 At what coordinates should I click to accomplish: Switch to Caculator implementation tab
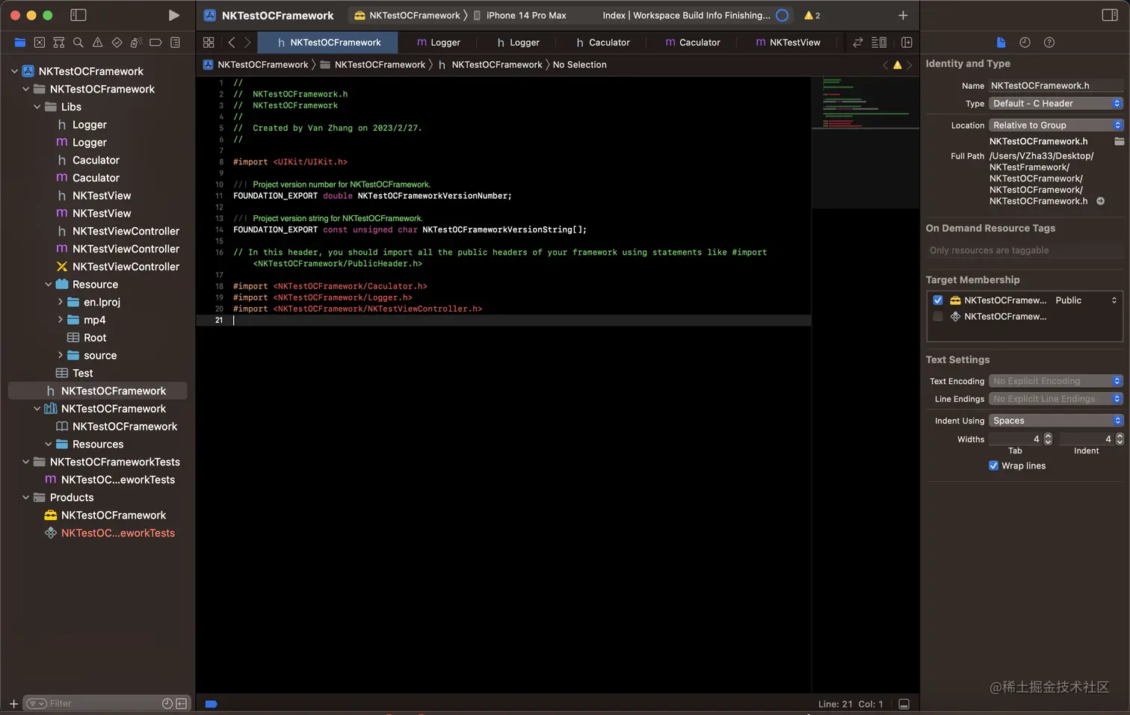click(x=692, y=43)
